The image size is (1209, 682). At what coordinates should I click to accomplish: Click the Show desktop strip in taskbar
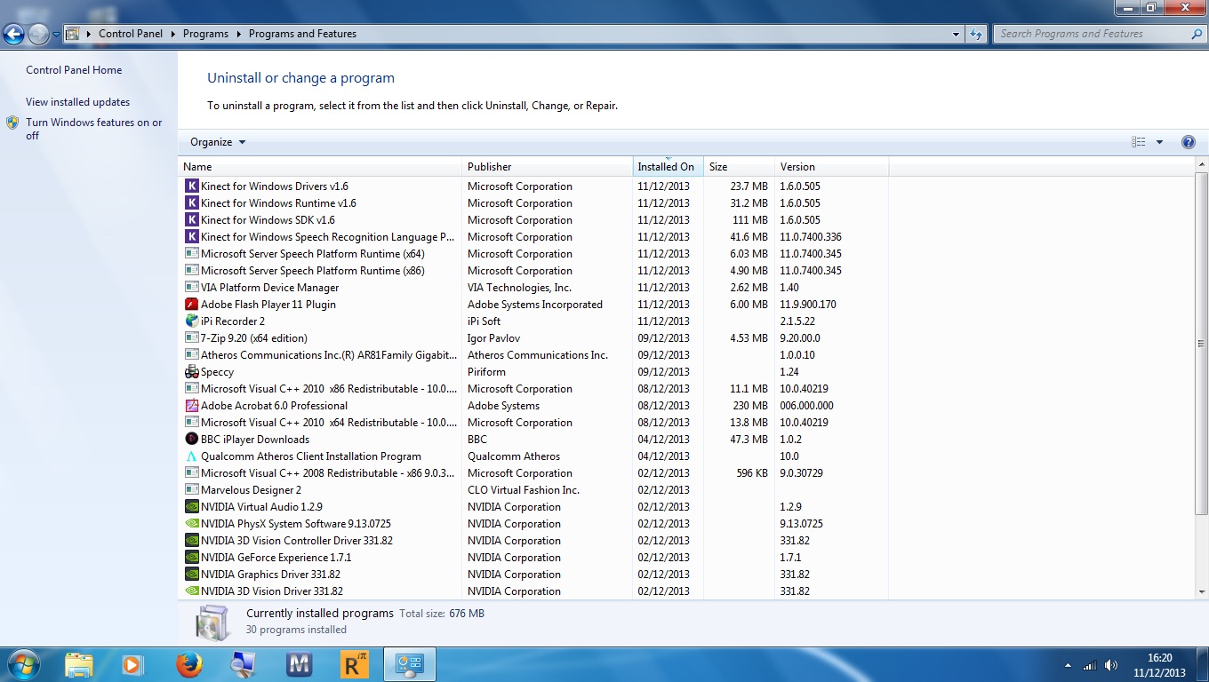1203,664
